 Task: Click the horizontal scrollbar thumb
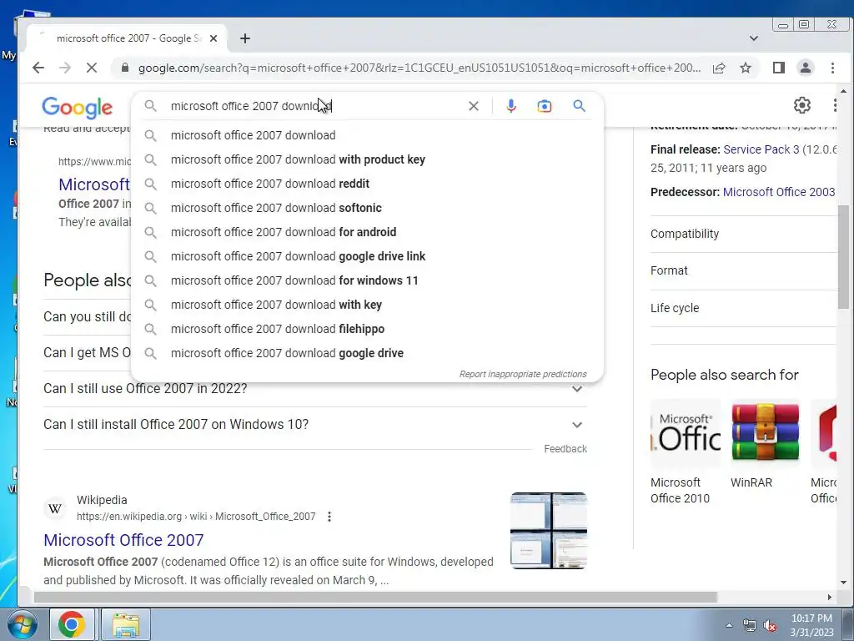pos(375,598)
